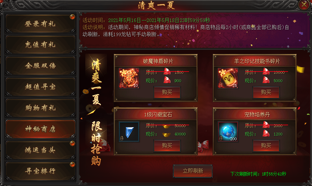The height and width of the screenshot is (186, 312).
Task: Close the 清爽一夏 event window
Action: coord(304,4)
